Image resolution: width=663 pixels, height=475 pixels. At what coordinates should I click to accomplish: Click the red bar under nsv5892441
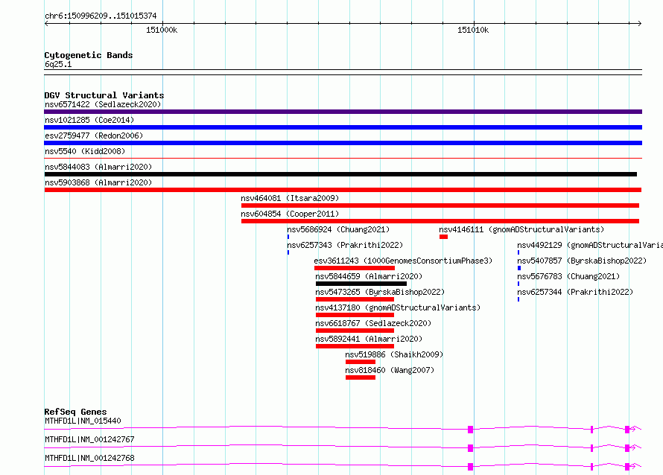coord(355,346)
